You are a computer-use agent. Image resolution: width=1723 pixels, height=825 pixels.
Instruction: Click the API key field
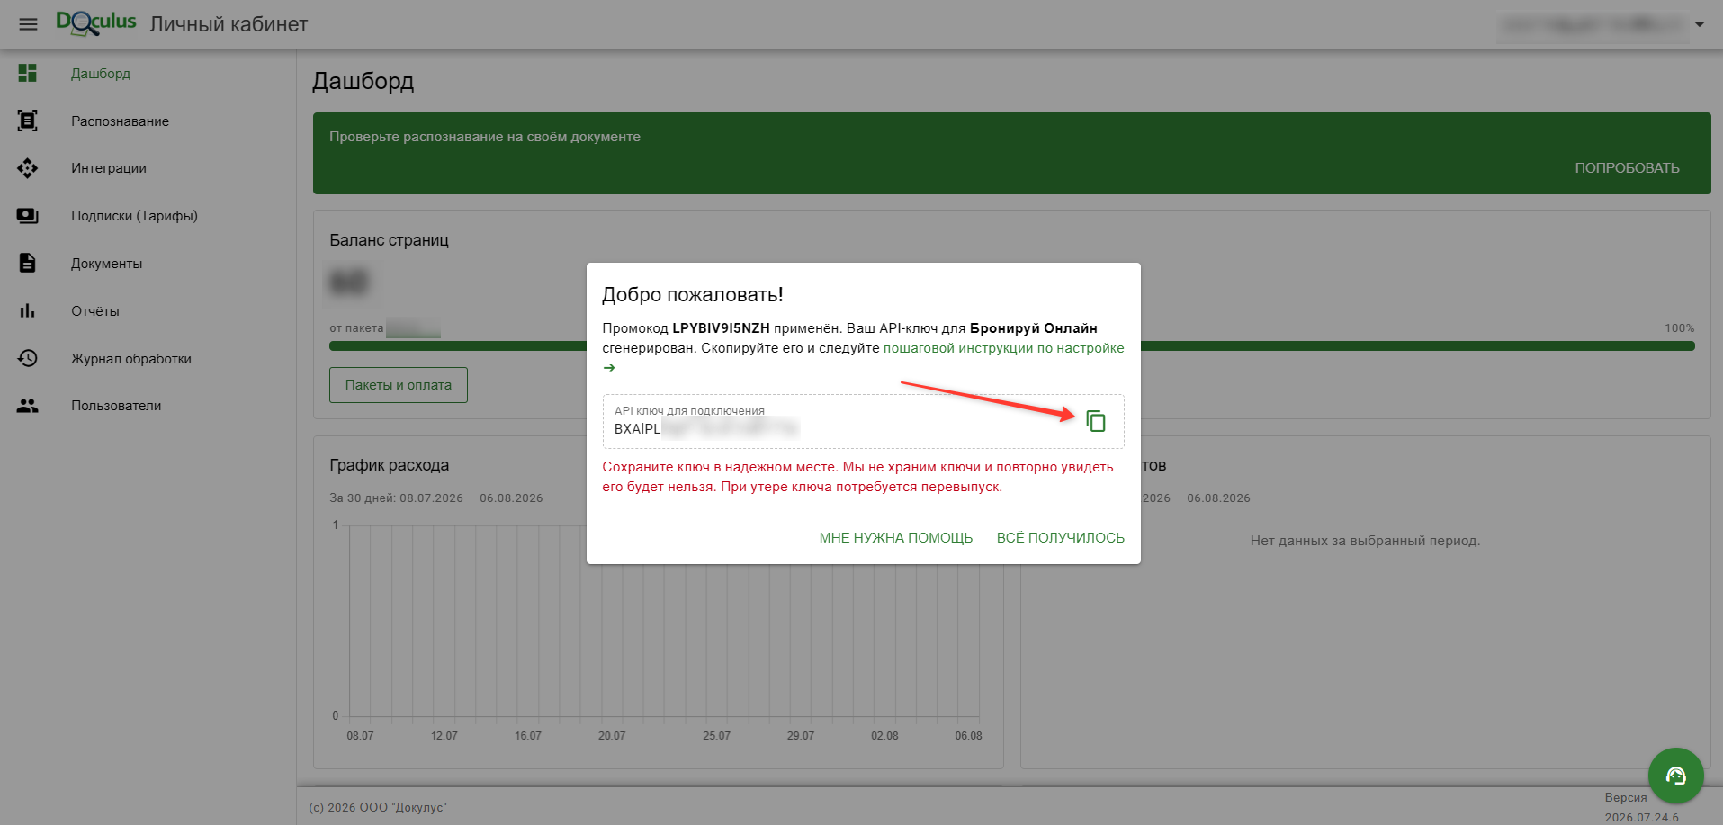coord(842,421)
